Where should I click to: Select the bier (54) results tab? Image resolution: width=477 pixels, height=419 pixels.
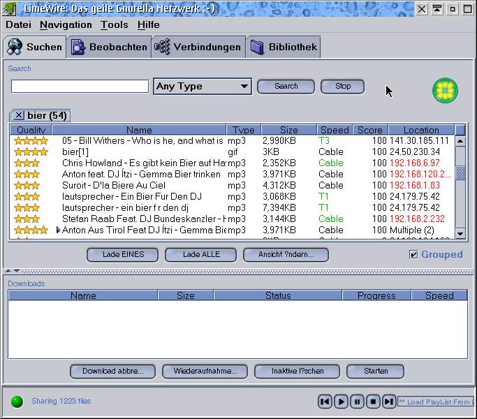[x=47, y=116]
